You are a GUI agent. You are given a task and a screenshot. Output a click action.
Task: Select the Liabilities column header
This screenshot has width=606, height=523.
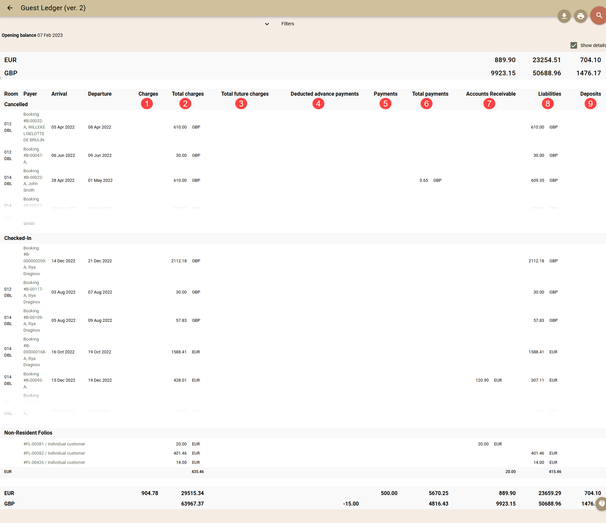(549, 94)
